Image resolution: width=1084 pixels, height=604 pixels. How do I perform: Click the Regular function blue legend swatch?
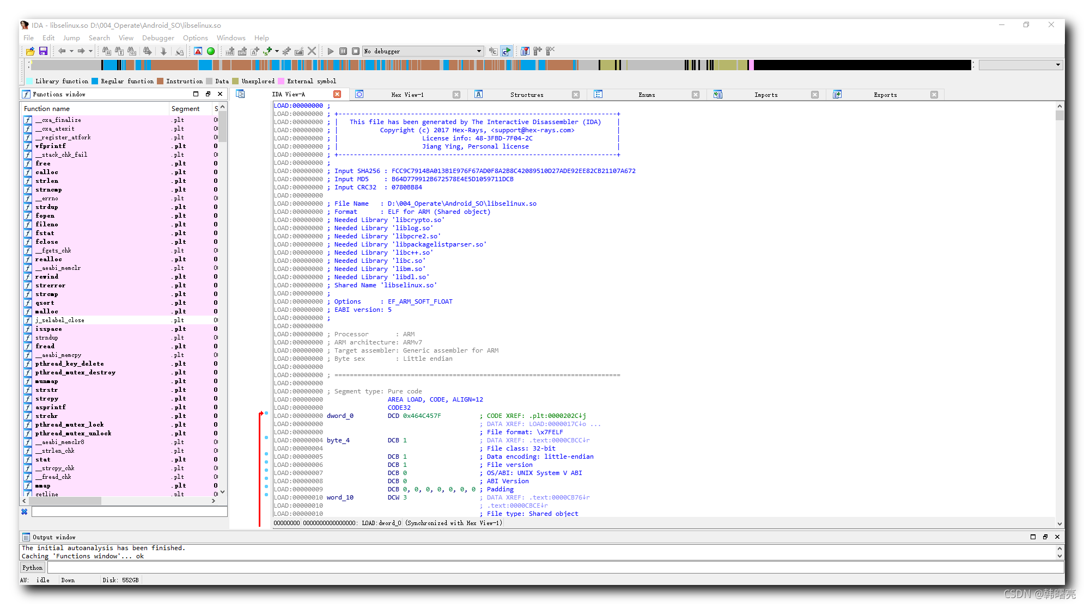point(95,81)
